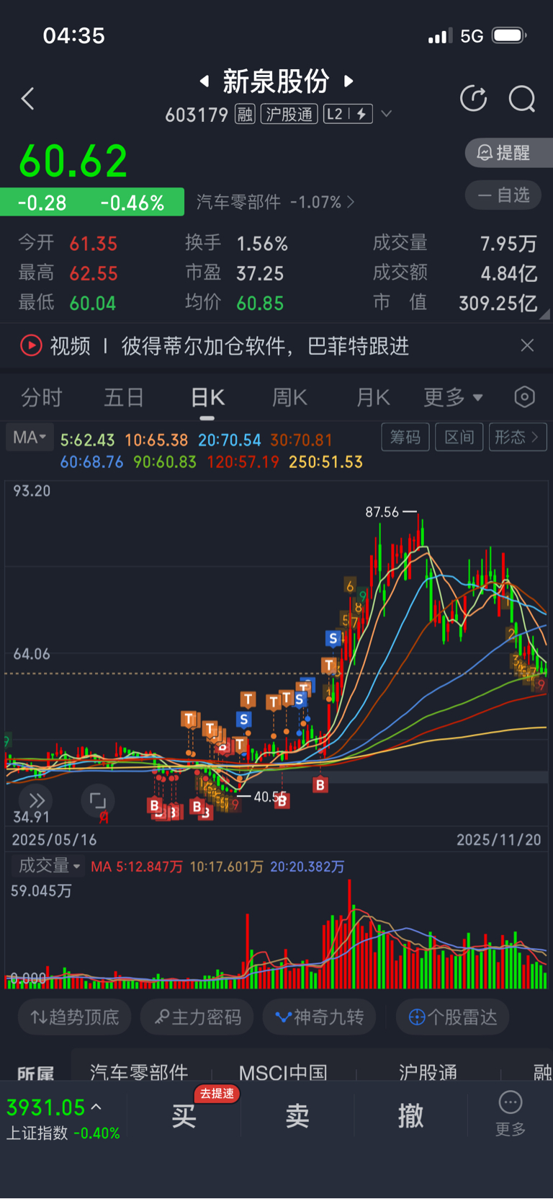Tap the end date 2025/11/20 label
The height and width of the screenshot is (1199, 553).
click(499, 840)
